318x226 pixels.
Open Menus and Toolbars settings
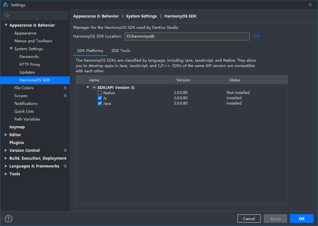[33, 41]
